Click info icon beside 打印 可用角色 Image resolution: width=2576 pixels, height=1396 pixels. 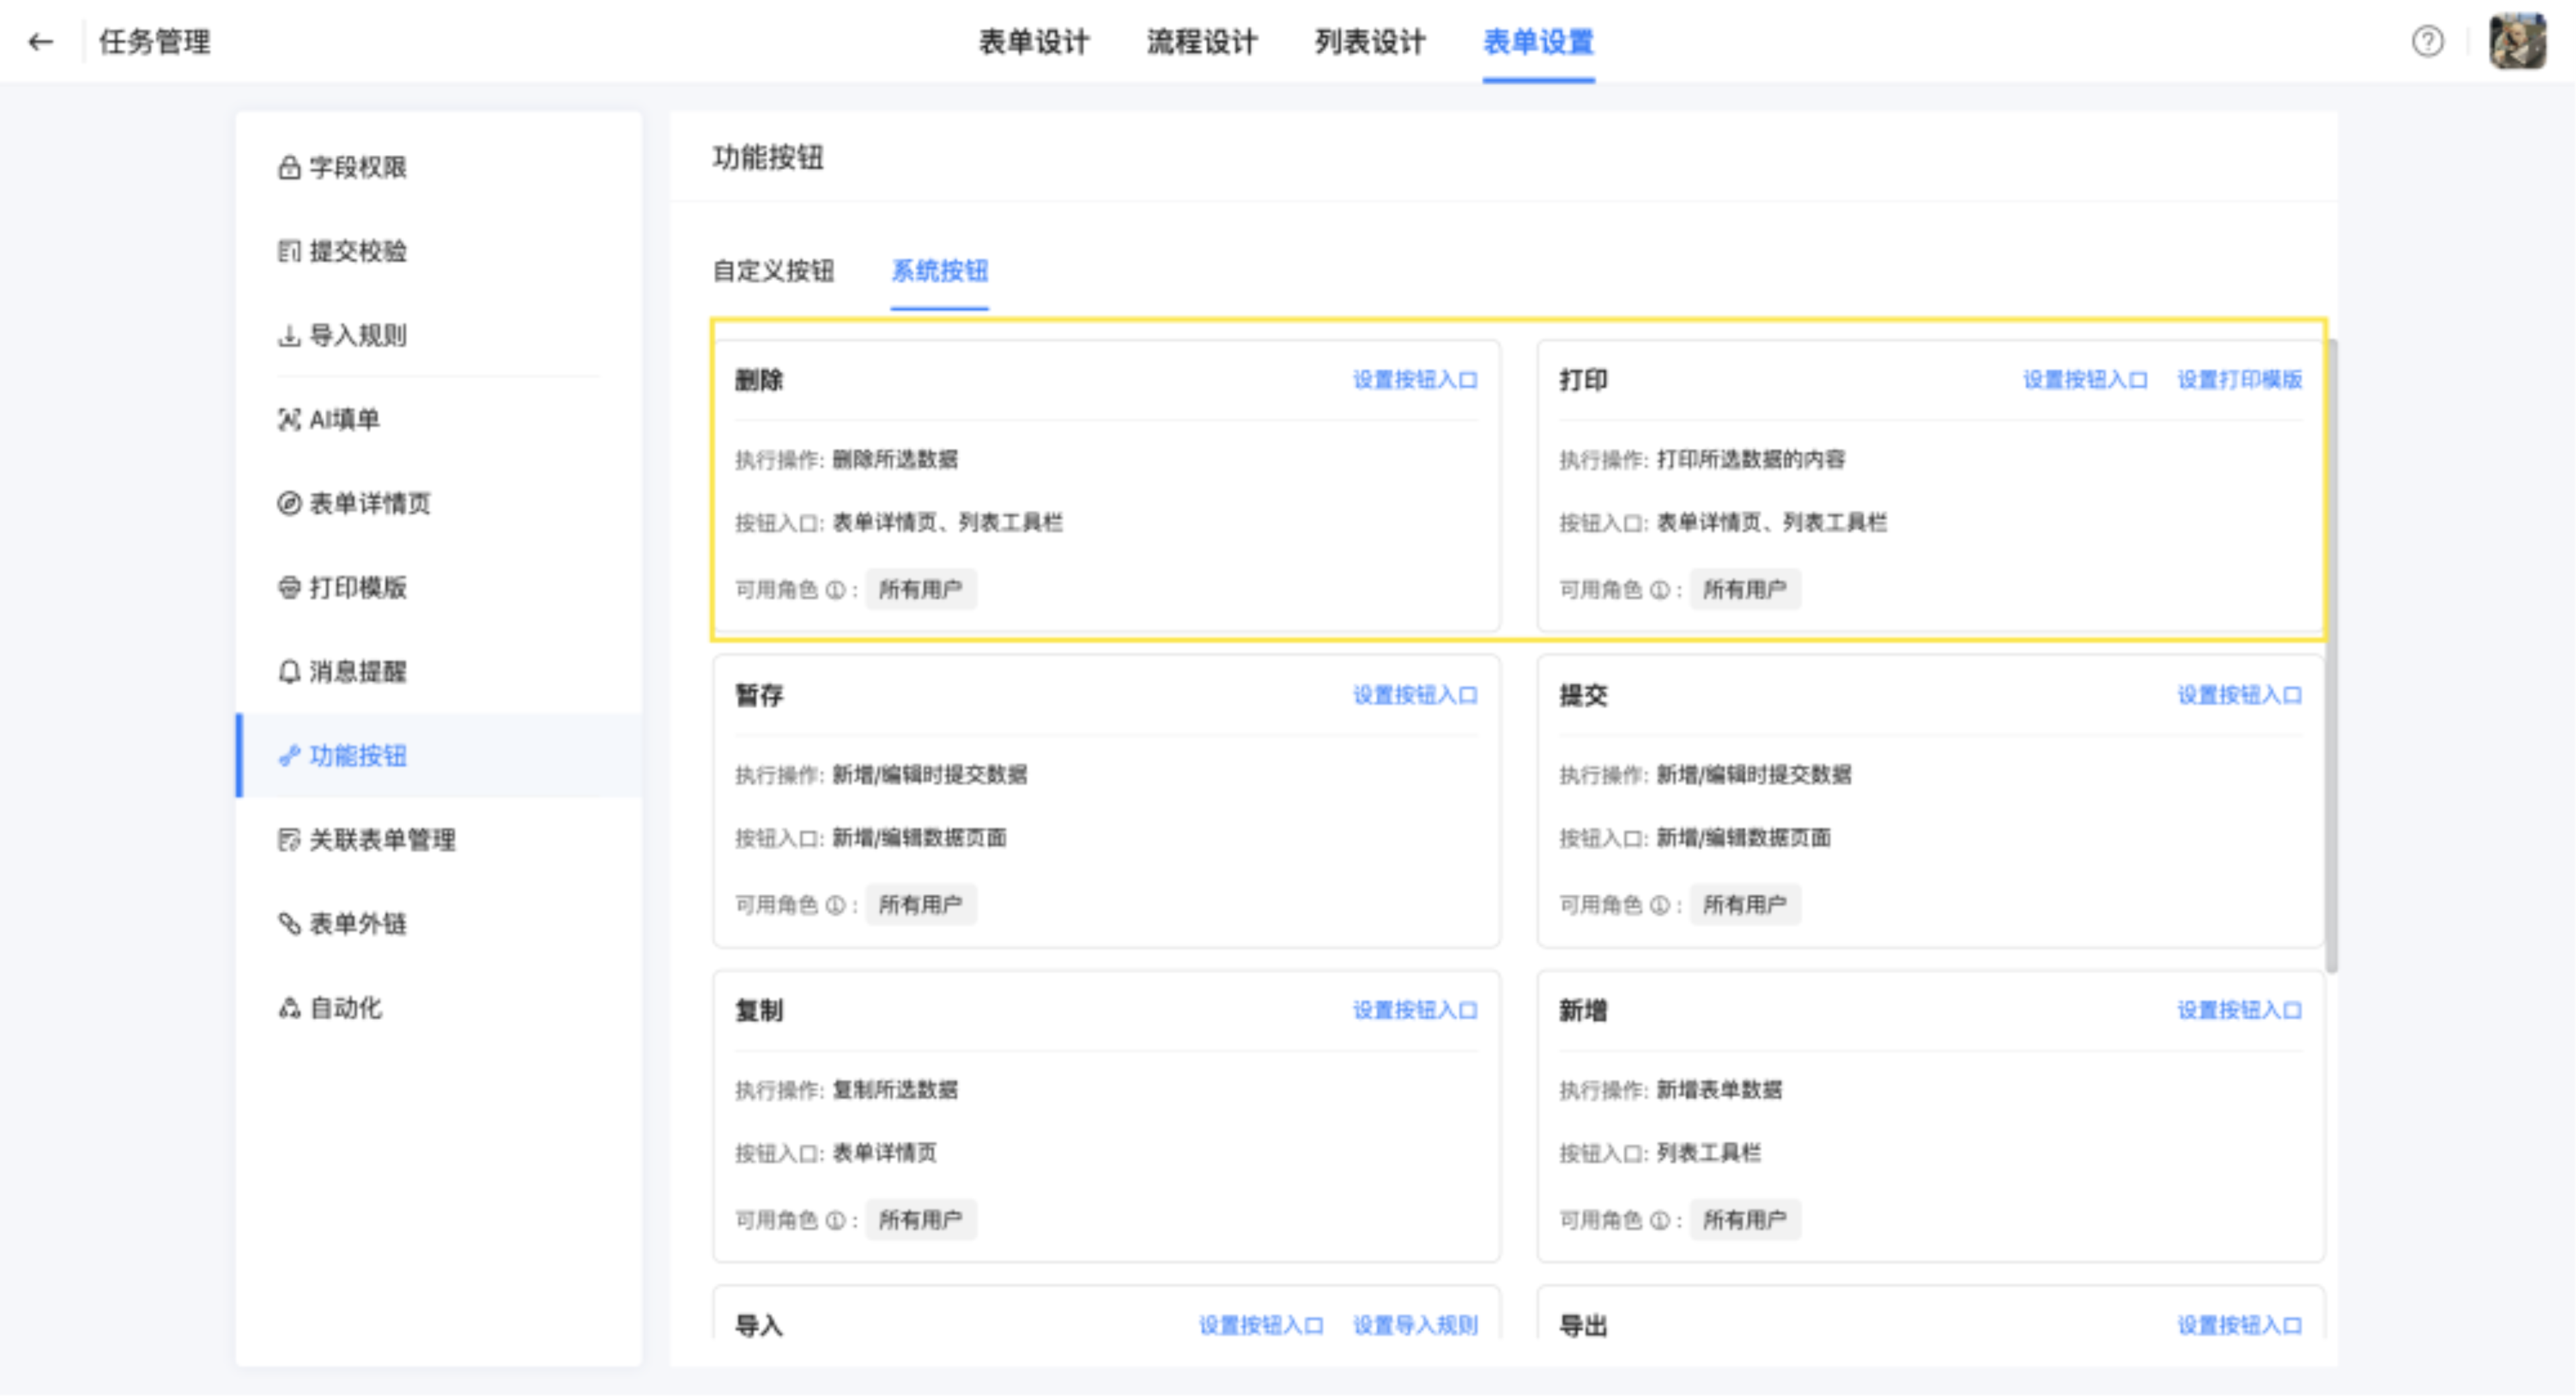[1660, 590]
